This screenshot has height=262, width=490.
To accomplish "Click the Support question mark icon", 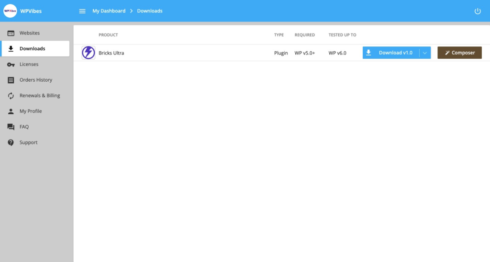I will 11,142.
